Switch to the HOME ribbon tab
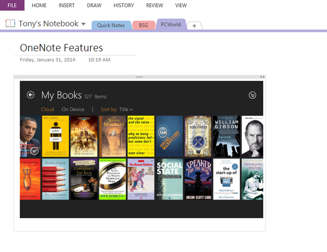The image size is (327, 252). pos(39,6)
